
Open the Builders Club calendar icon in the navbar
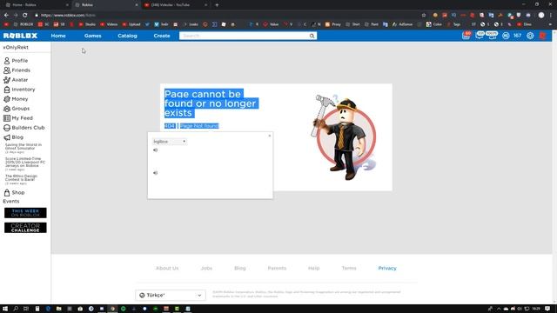pyautogui.click(x=466, y=36)
